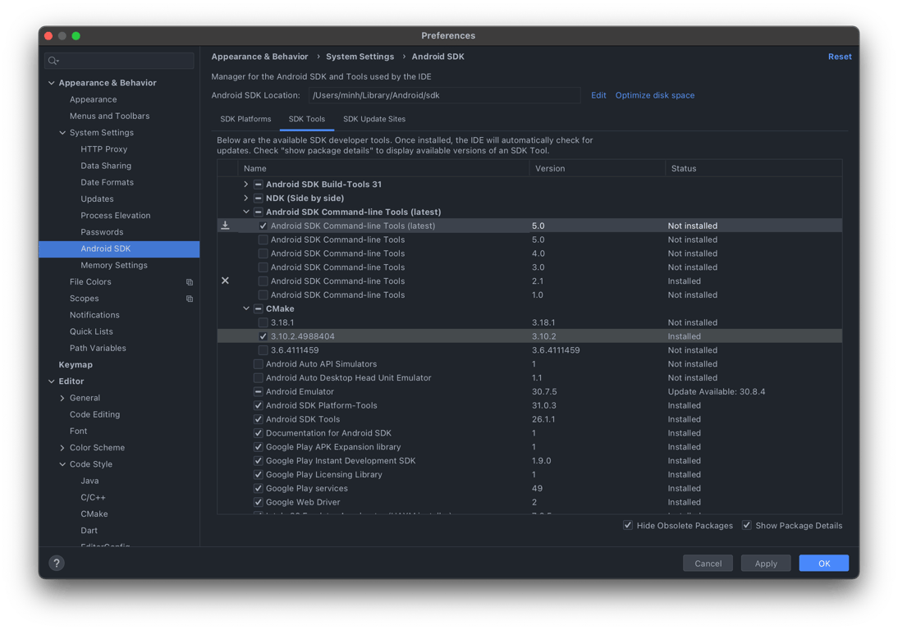Select Android SDK in the sidebar
Viewport: 898px width, 630px height.
119,249
